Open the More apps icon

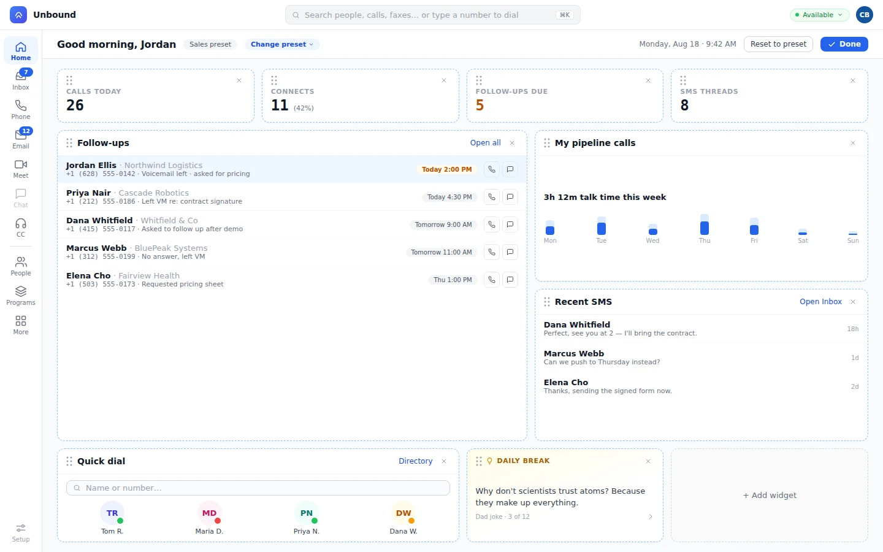pos(21,324)
